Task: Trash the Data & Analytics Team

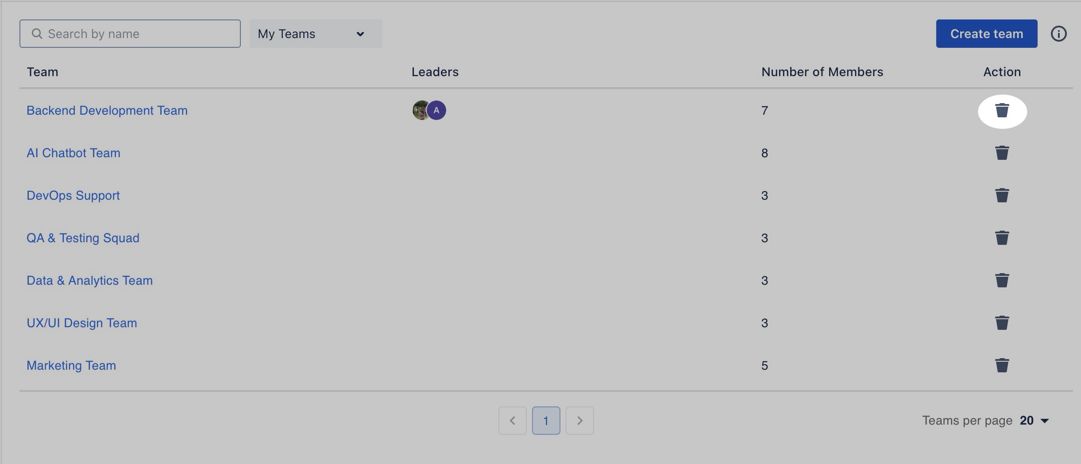Action: tap(1002, 281)
